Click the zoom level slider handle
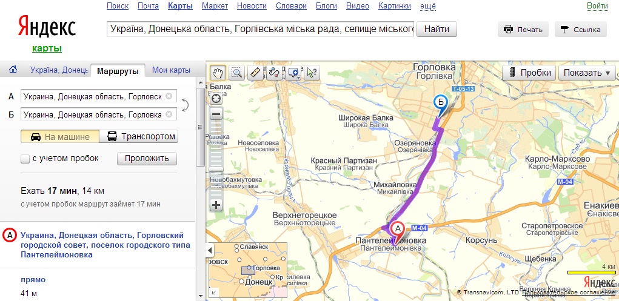619x301 pixels. [x=216, y=169]
